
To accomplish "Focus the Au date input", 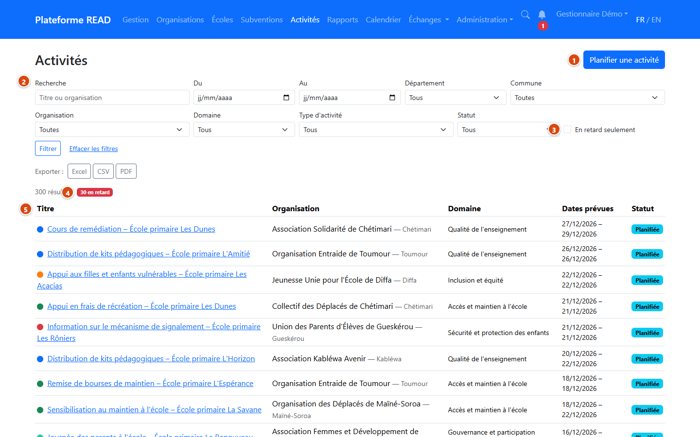I will [350, 98].
